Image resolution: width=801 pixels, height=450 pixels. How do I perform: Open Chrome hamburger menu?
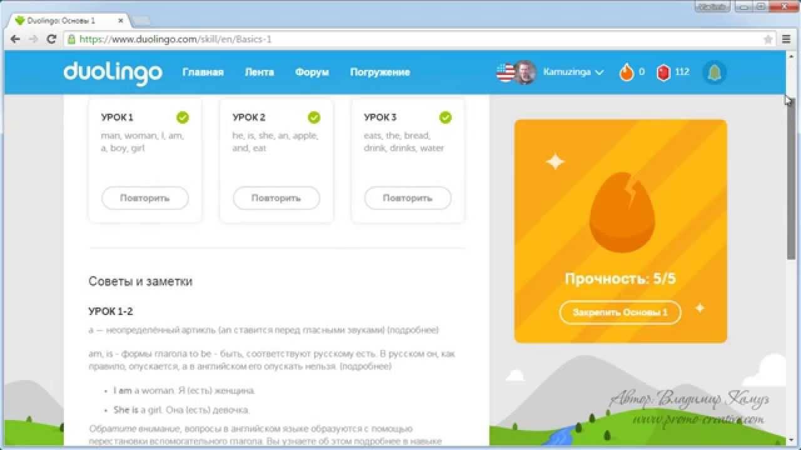[787, 39]
